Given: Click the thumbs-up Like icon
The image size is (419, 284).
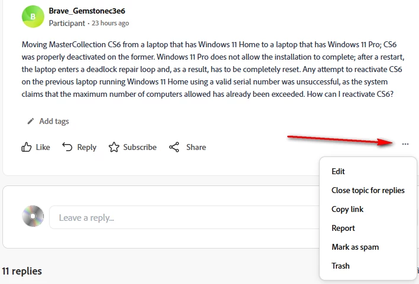Looking at the screenshot, I should pyautogui.click(x=27, y=147).
